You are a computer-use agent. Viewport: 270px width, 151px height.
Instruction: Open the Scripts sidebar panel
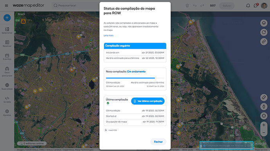7,99
